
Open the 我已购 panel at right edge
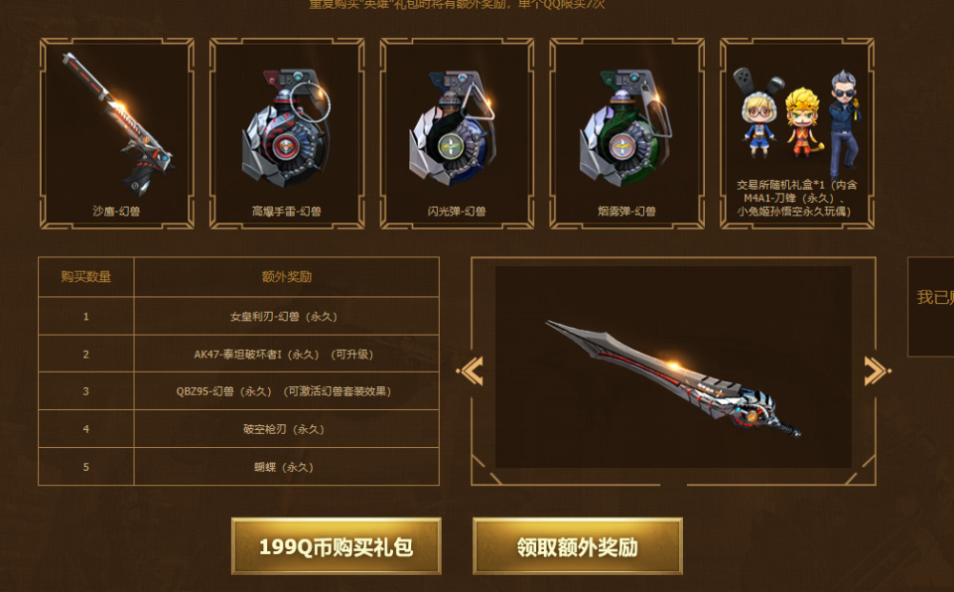click(x=931, y=306)
